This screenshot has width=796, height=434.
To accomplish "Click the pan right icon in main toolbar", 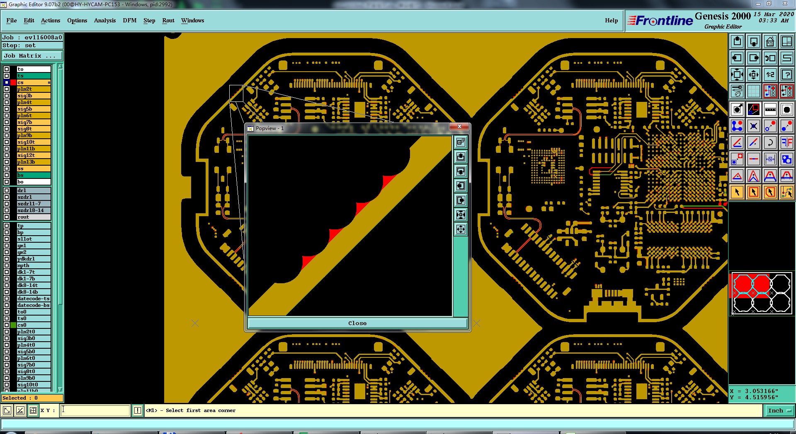I will (754, 58).
